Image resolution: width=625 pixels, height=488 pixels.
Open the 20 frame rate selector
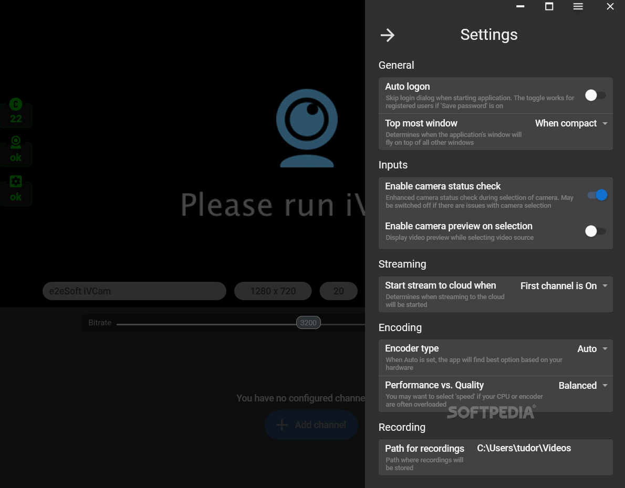point(338,291)
